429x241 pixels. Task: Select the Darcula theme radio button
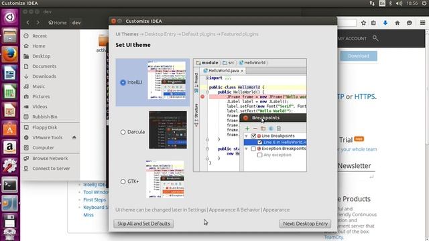123,132
